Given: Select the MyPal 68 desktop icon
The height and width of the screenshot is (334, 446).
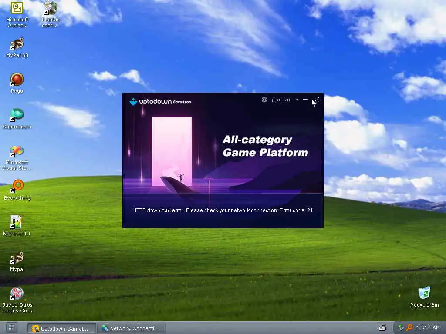Looking at the screenshot, I should tap(17, 48).
